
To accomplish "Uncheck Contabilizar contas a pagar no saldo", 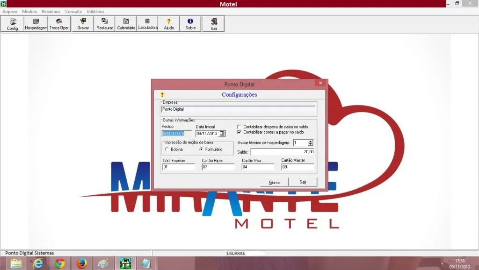I will [239, 132].
